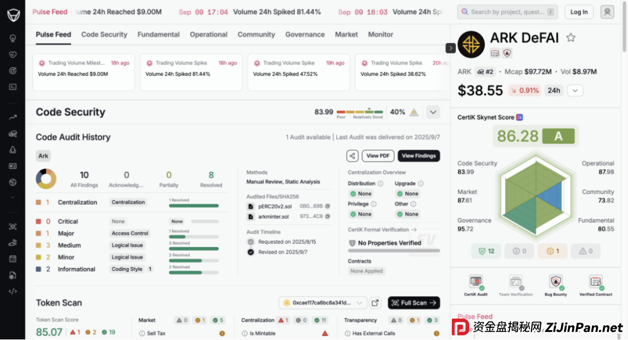Click the CertiK Audit badge icon
The width and height of the screenshot is (628, 340).
pos(476,283)
